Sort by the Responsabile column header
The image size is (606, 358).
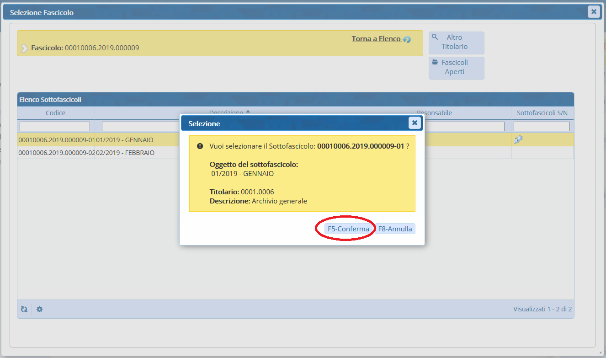(x=434, y=113)
